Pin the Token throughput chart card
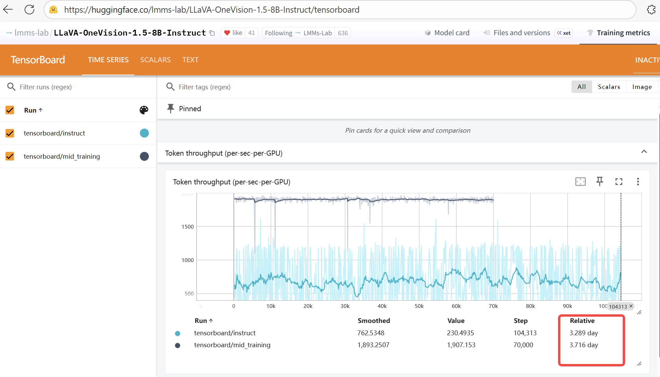This screenshot has height=377, width=660. click(599, 182)
